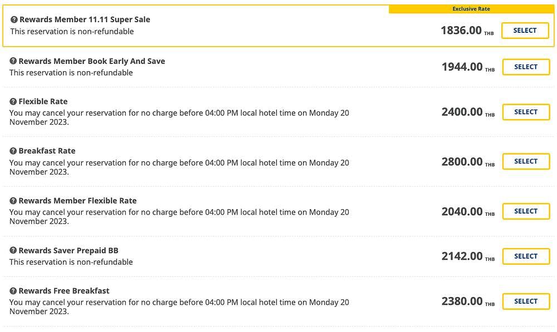The image size is (557, 332).
Task: Choose the 2380.00 THB Rewards Free Breakfast
Action: pos(526,301)
